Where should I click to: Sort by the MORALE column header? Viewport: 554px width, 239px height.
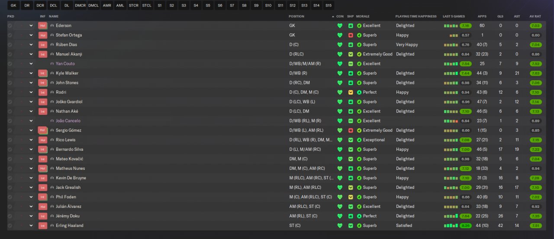pos(363,16)
